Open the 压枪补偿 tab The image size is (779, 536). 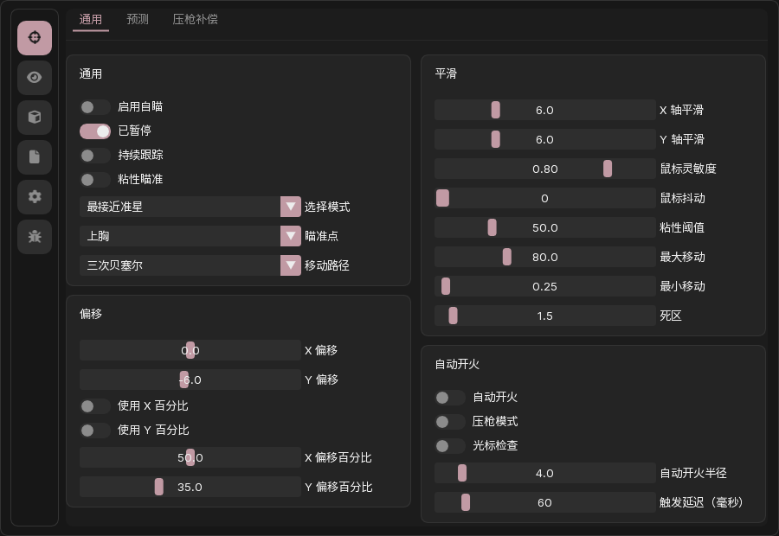click(195, 19)
